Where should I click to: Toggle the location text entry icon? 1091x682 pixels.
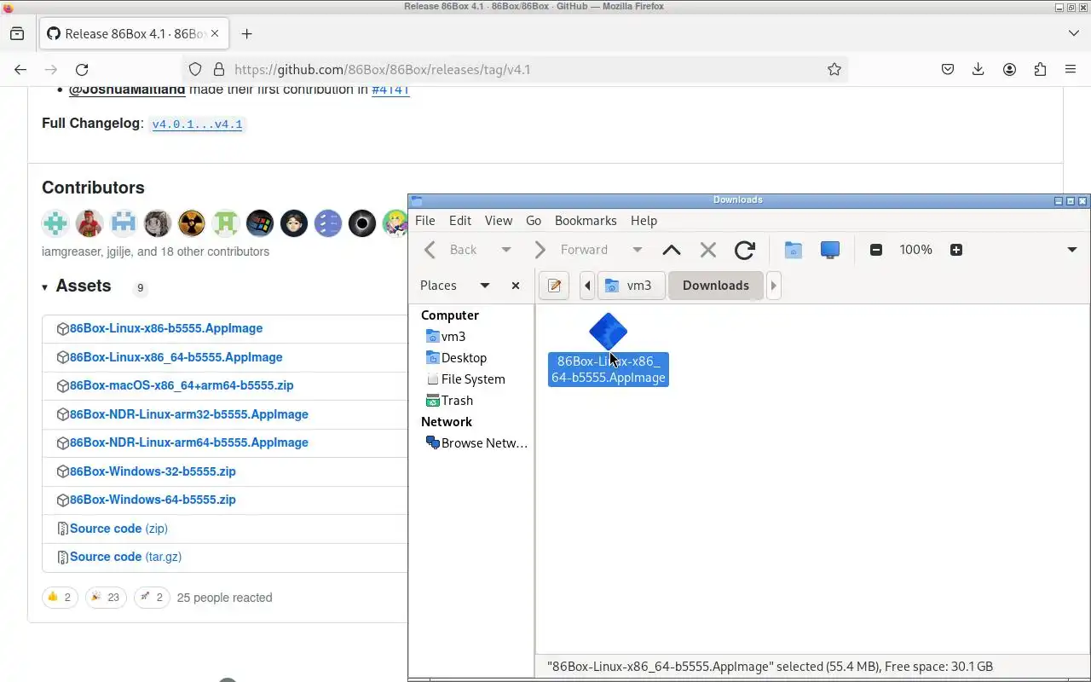tap(554, 286)
